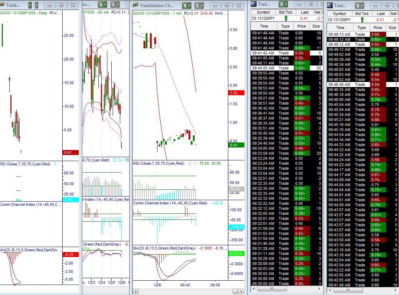The height and width of the screenshot is (295, 399).
Task: Click the cyan -149.85 CCI value marker
Action: pyautogui.click(x=237, y=227)
